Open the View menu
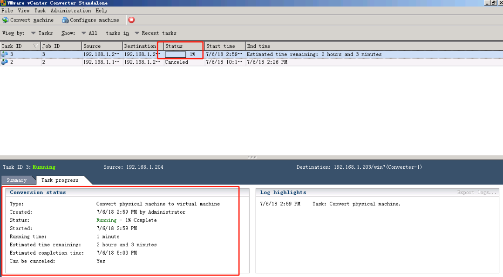This screenshot has height=277, width=503. [23, 11]
